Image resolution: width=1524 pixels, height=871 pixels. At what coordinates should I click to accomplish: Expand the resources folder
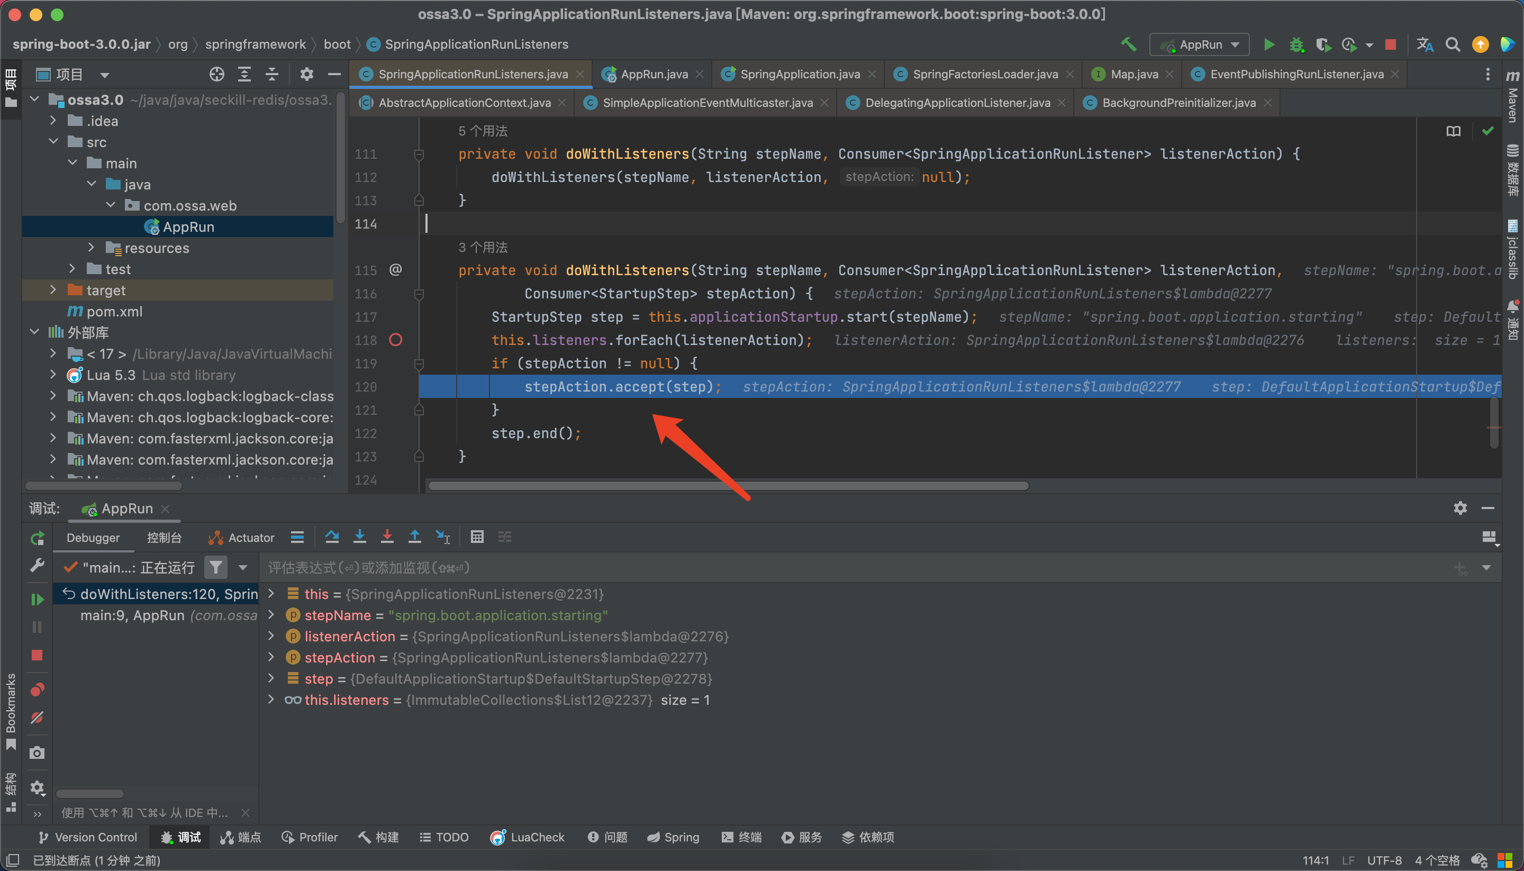[x=91, y=247]
